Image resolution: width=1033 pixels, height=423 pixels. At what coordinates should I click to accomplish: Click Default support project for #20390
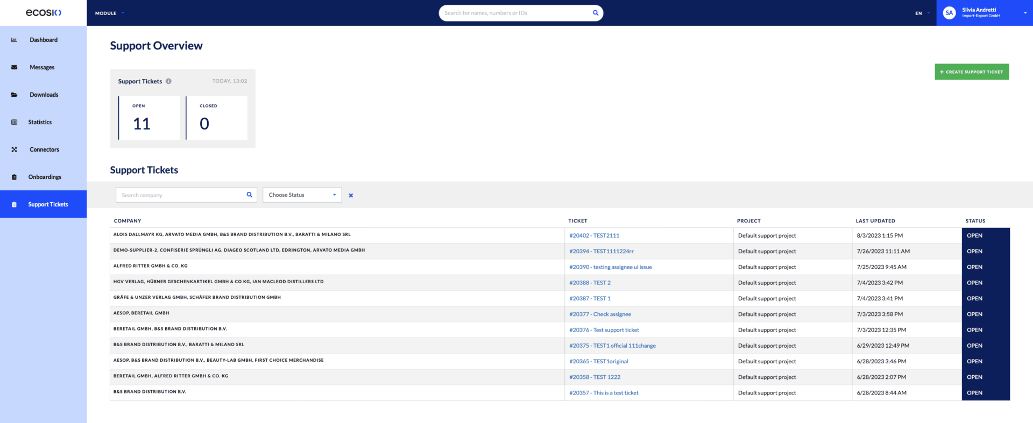point(767,267)
